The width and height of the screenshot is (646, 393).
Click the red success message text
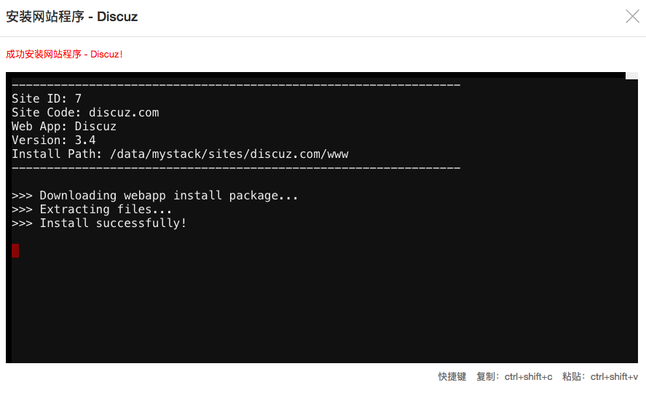[x=65, y=55]
